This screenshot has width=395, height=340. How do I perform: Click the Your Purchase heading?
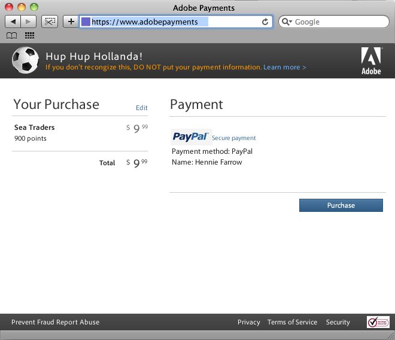(x=56, y=104)
